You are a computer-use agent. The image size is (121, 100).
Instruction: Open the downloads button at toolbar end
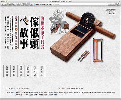click(118, 4)
